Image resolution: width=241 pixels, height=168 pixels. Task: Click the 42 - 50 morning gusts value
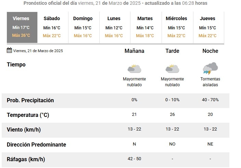click(134, 159)
